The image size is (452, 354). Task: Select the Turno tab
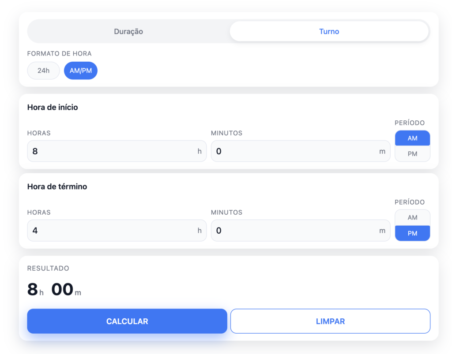tap(329, 31)
